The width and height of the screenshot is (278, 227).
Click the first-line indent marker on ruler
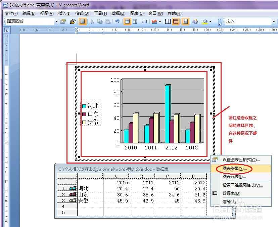[76, 28]
